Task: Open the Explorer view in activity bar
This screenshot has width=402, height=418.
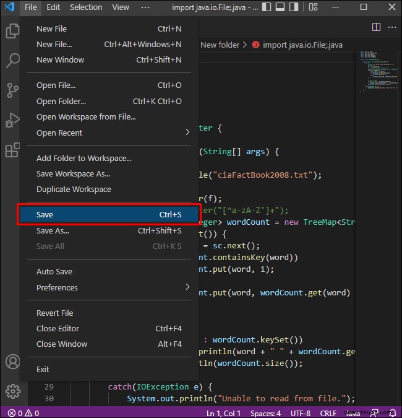Action: 12,31
